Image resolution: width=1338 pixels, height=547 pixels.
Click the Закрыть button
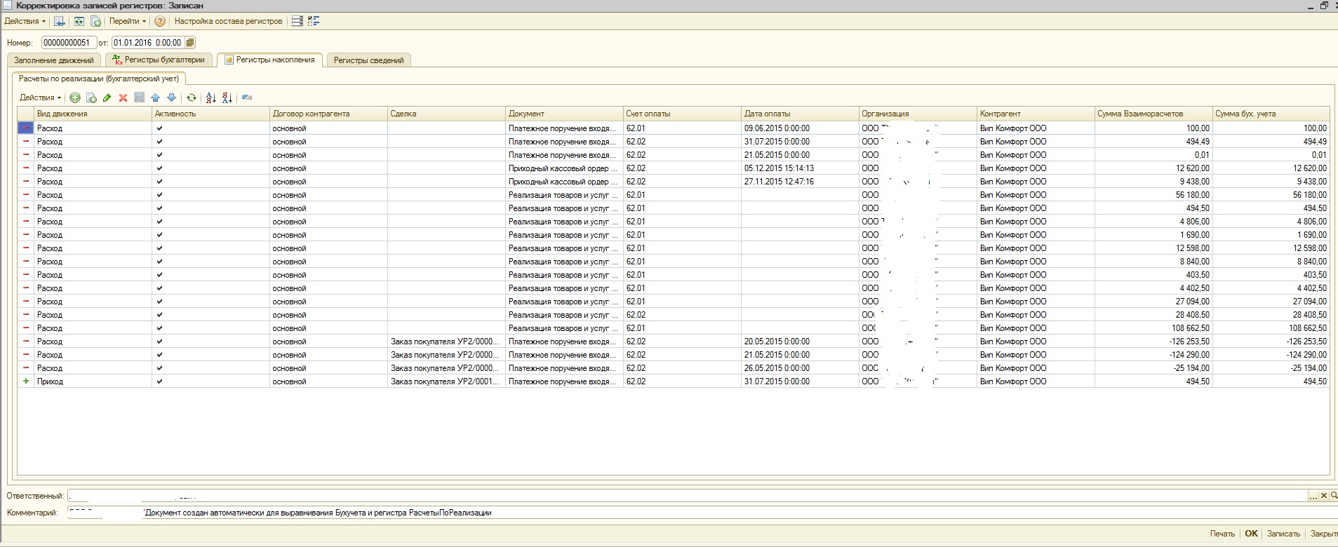(1323, 534)
